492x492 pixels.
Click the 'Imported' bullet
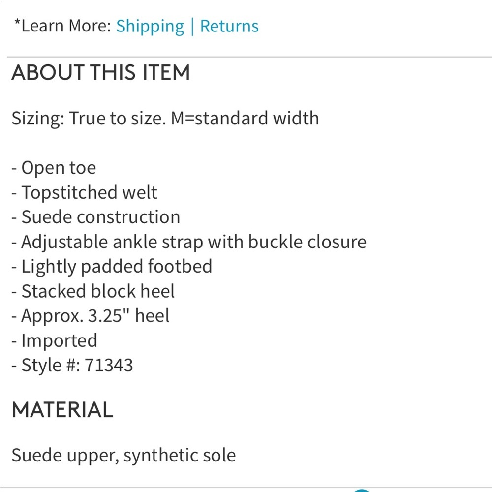tap(54, 341)
